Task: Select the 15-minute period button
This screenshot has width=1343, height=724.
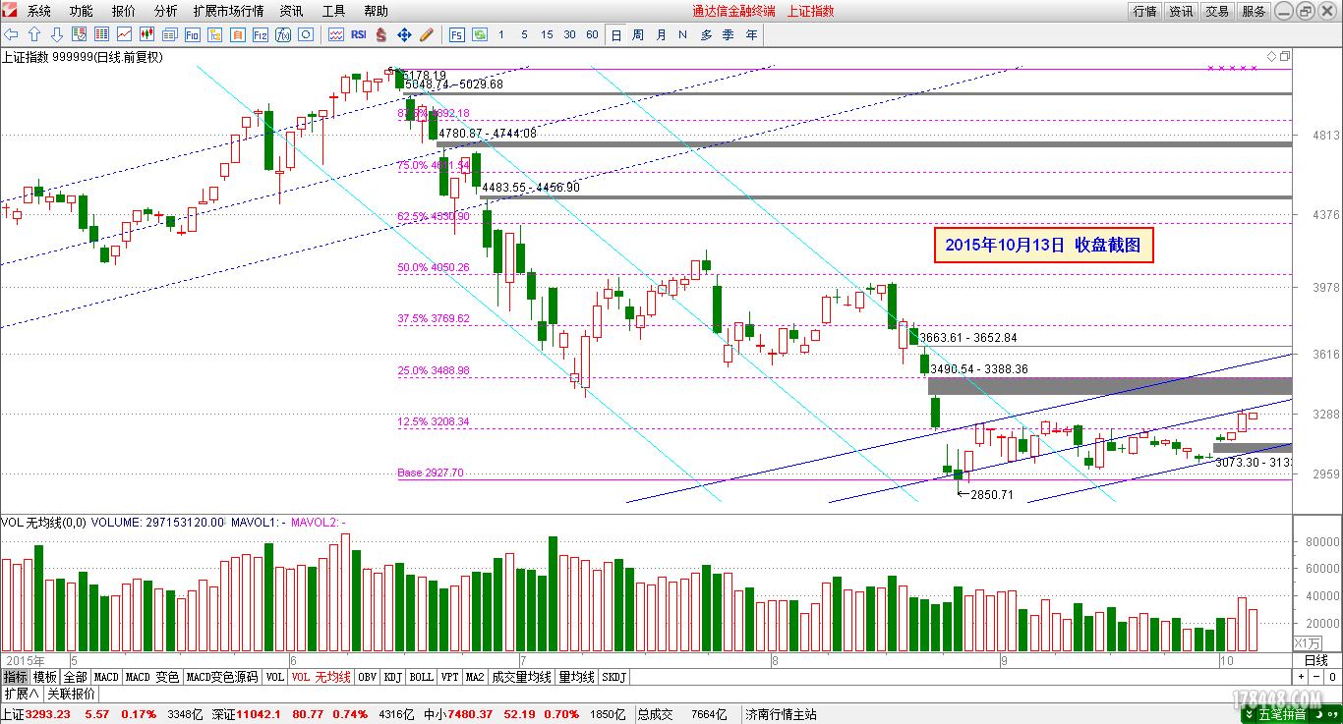Action: [x=547, y=34]
